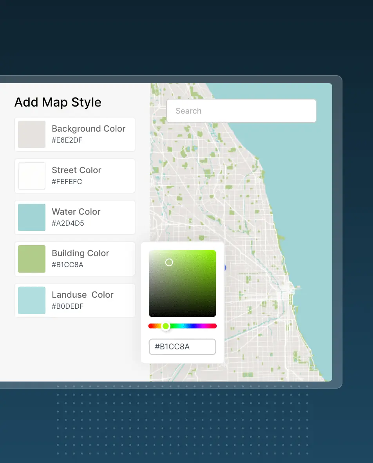Select the Building Color label
Viewport: 373px width, 463px height.
[80, 253]
